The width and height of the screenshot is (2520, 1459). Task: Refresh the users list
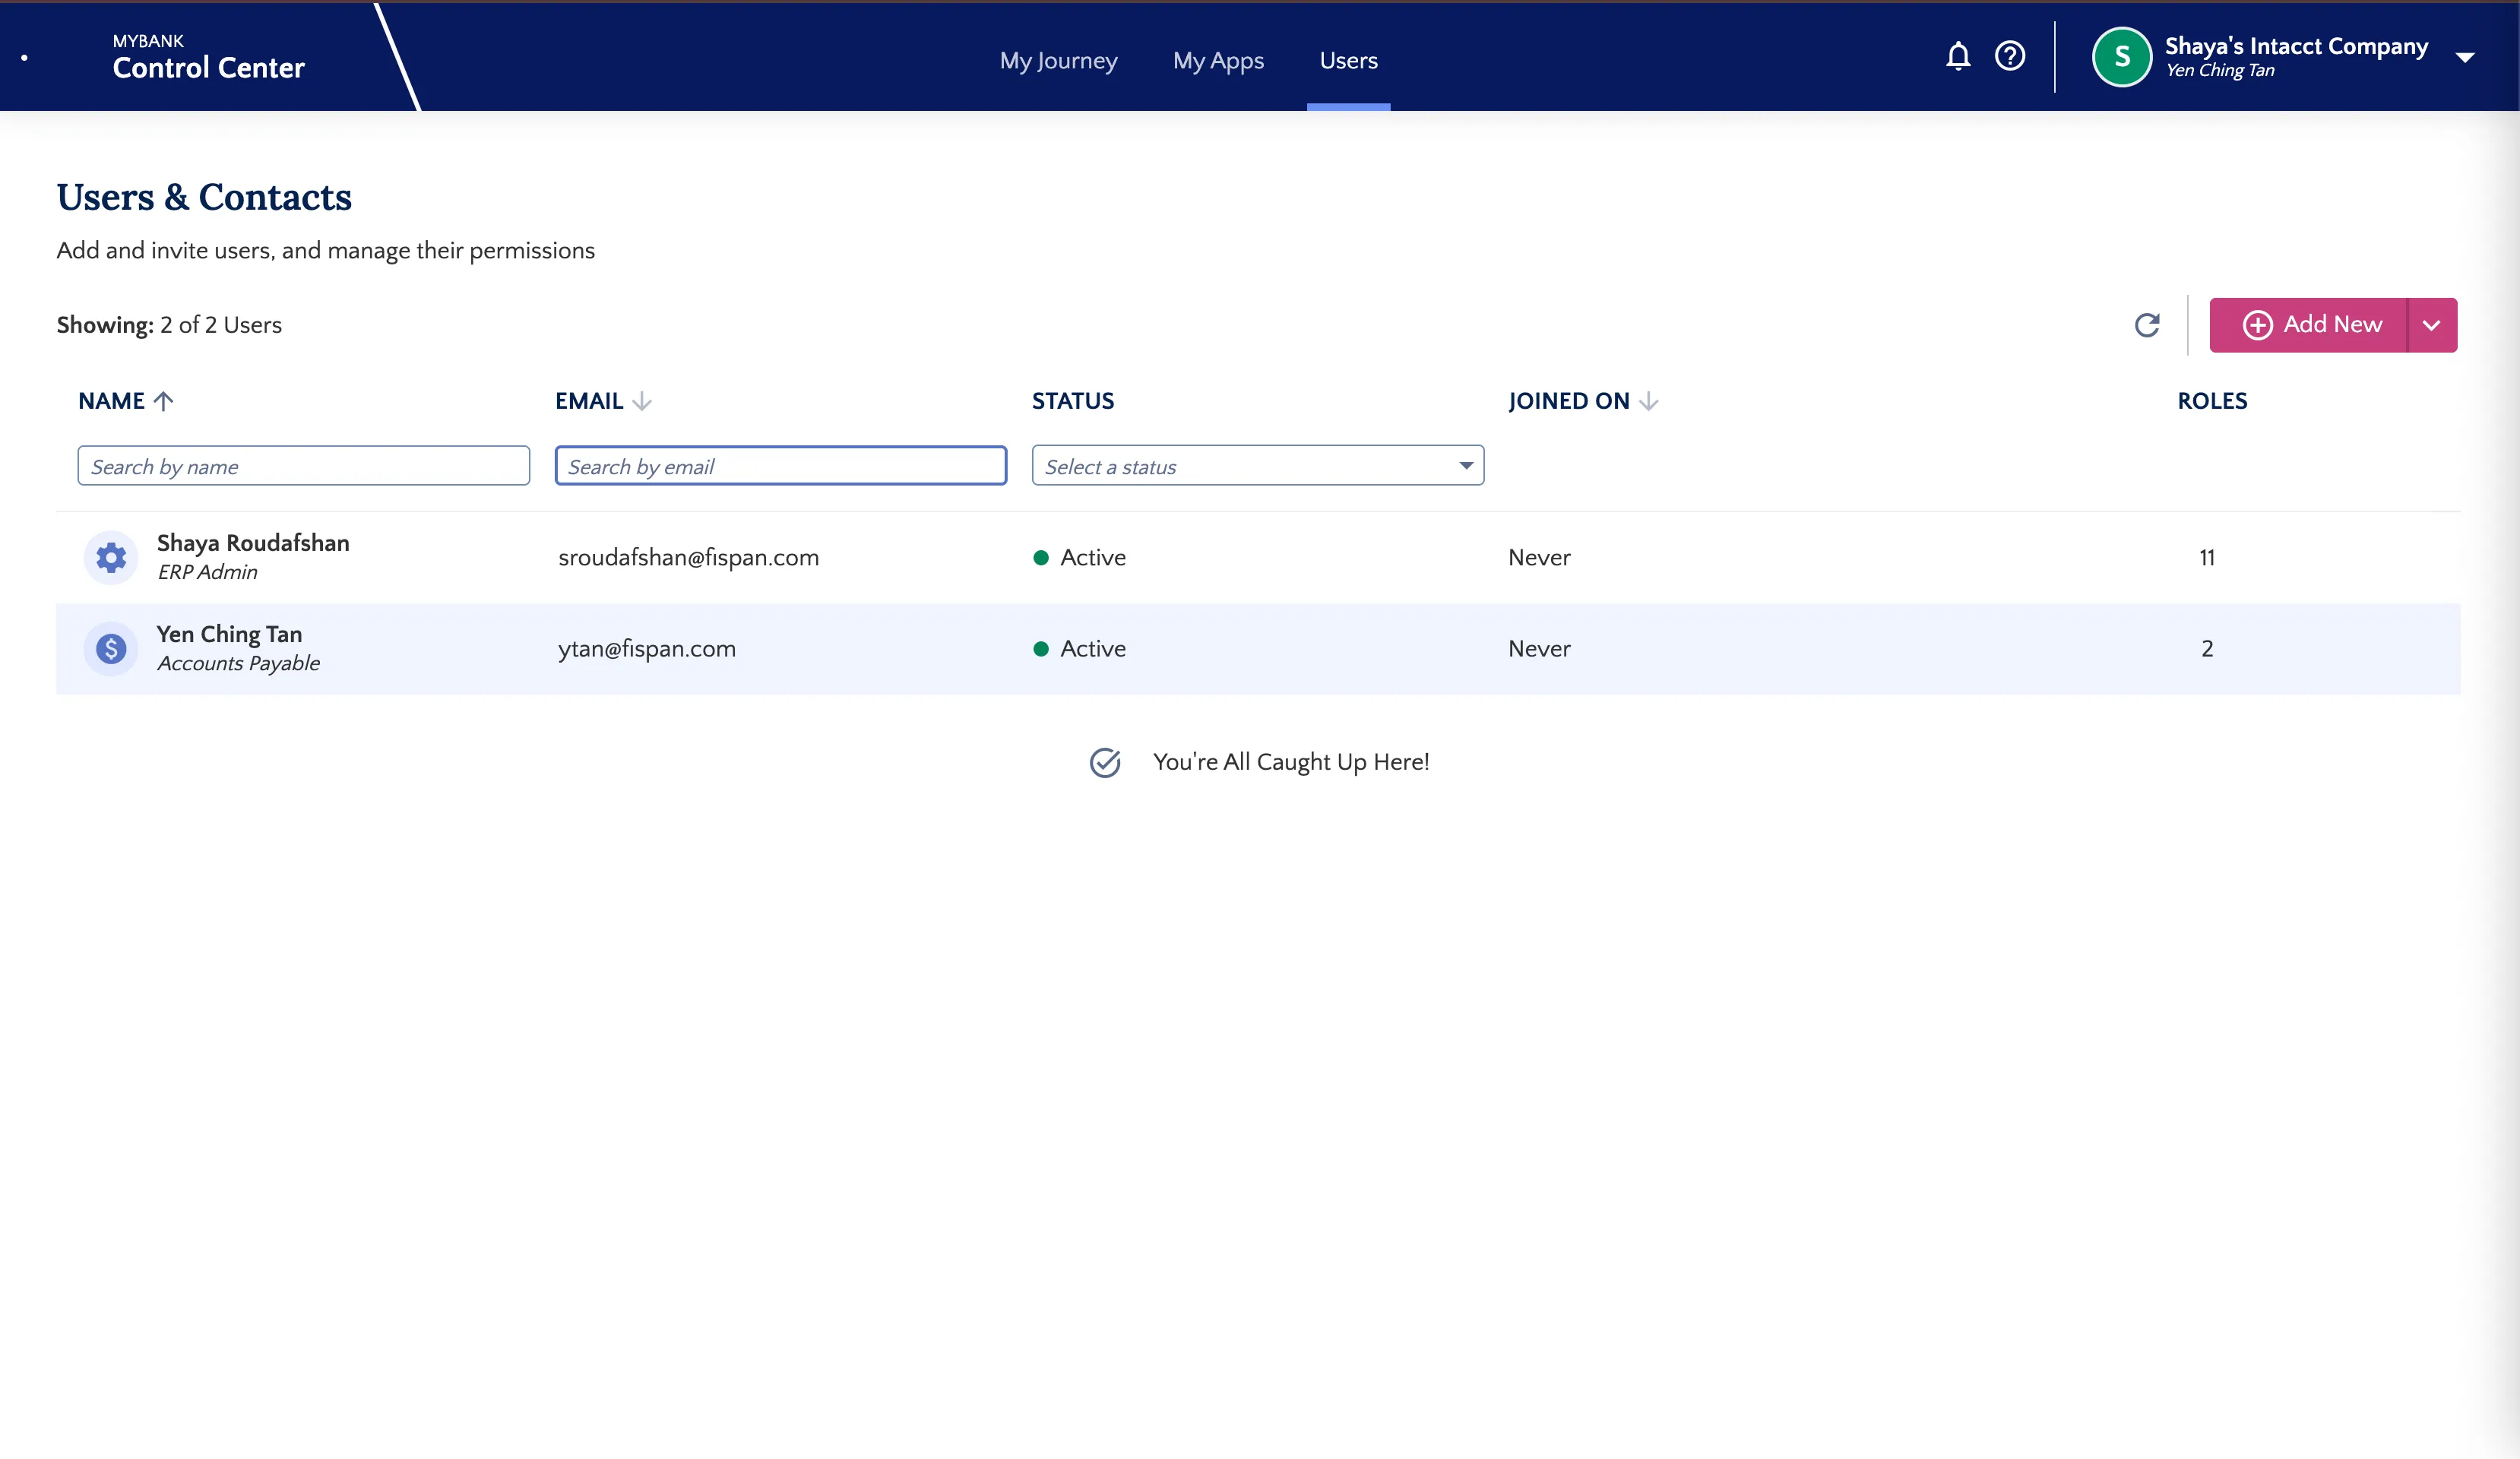[x=2147, y=325]
